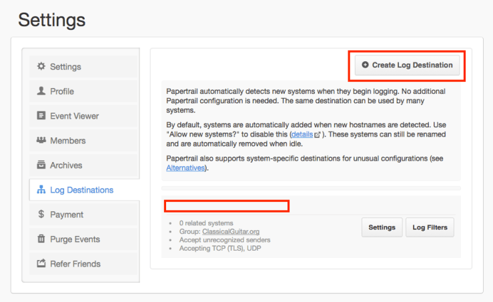Click the plus icon on Create Log Destination
493x302 pixels.
click(365, 65)
